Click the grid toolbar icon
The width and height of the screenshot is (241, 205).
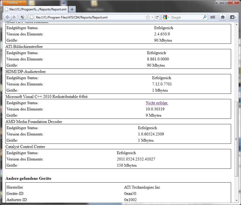[x=213, y=17]
